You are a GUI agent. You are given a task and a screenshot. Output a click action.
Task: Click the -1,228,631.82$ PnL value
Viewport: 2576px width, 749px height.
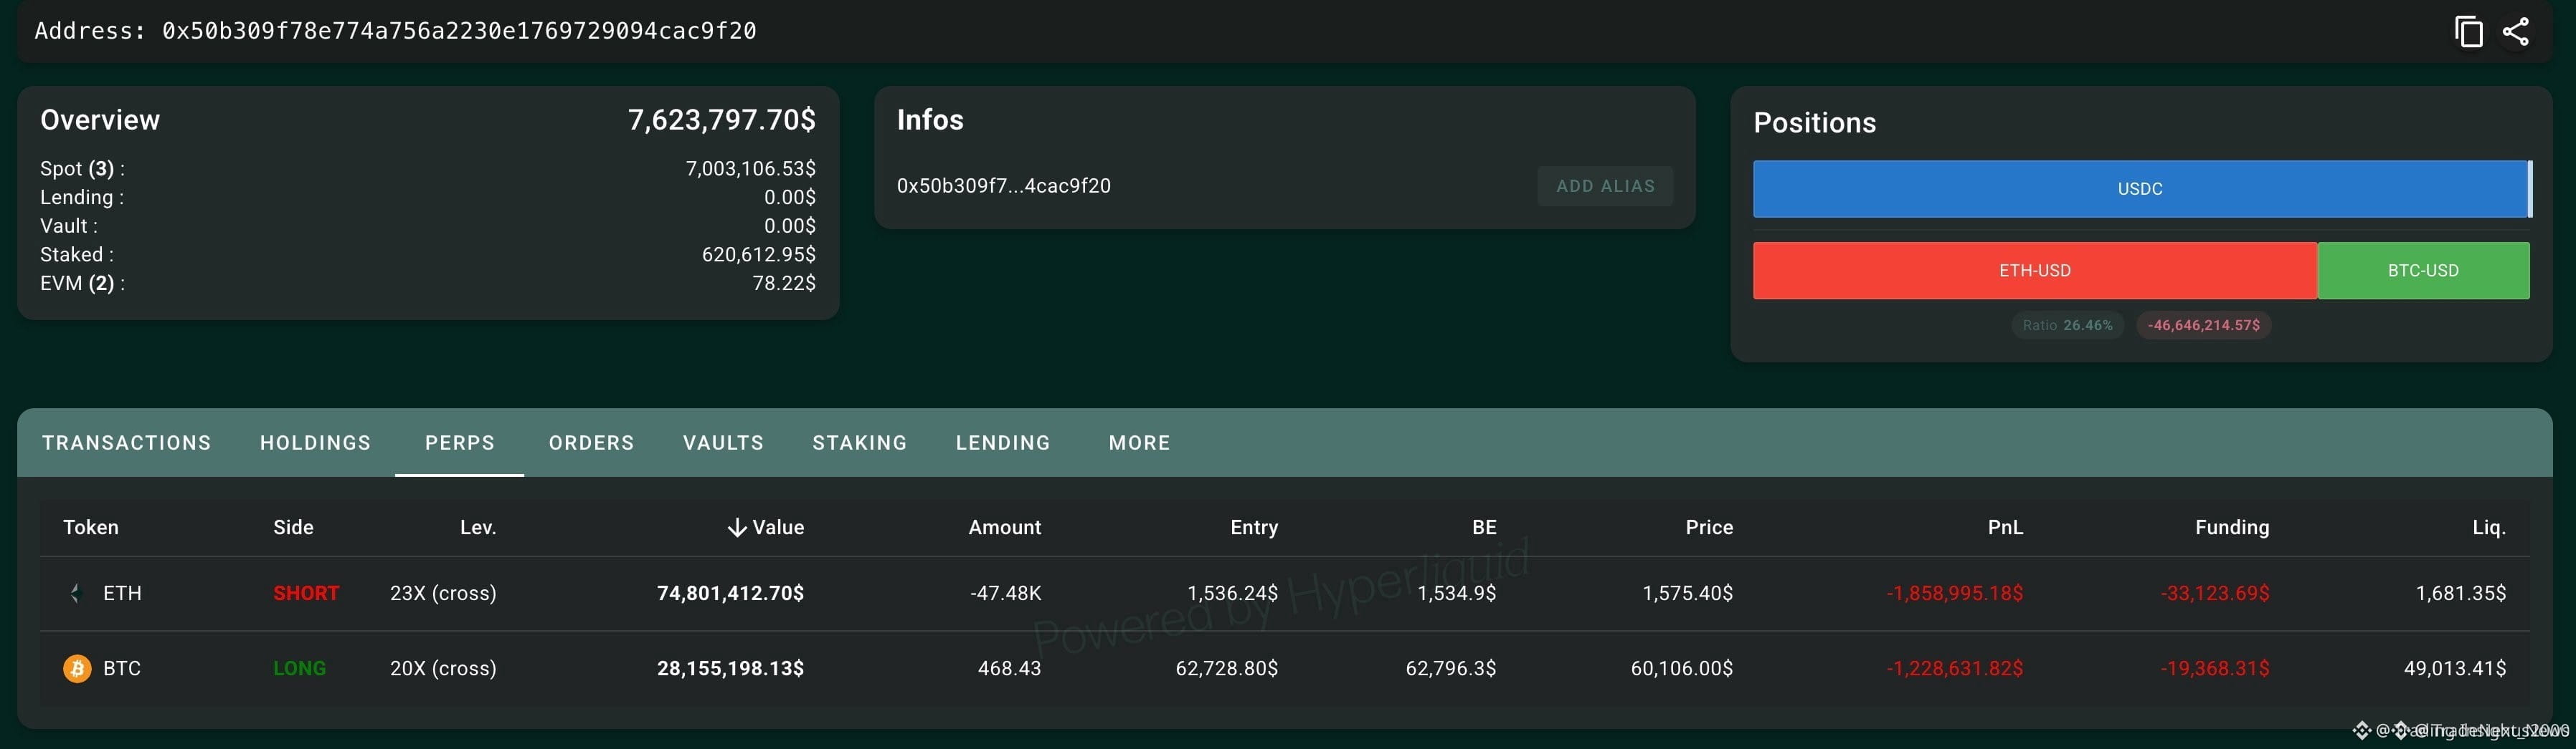[x=1955, y=668]
